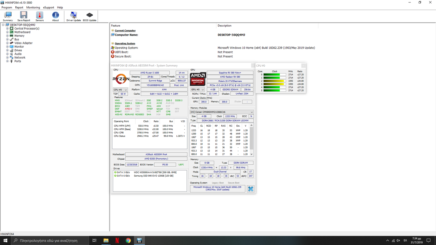
Task: Expand the Central Processor(s) tree node
Action: 7,29
